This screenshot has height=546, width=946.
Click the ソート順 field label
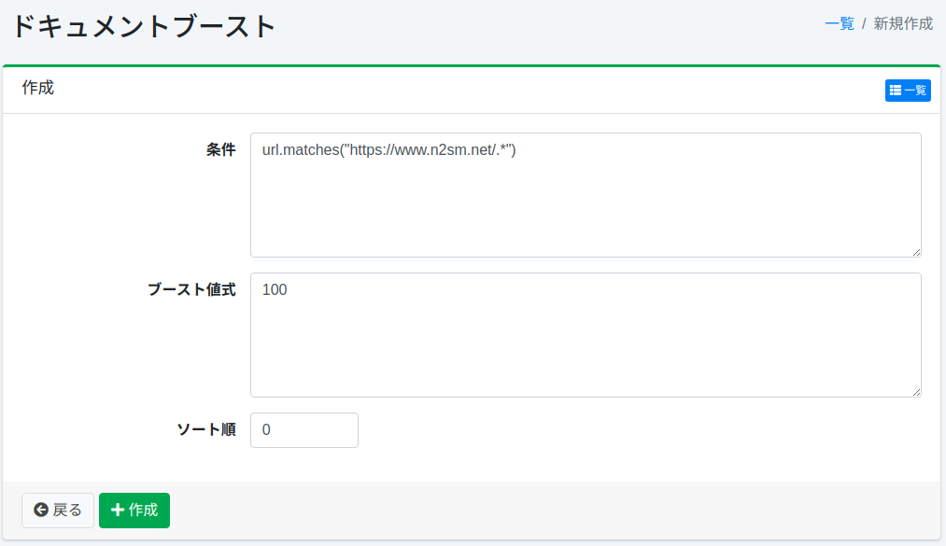tap(205, 430)
